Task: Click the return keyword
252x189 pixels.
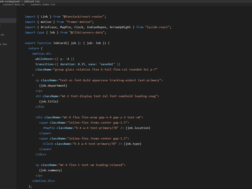Action: (34, 48)
